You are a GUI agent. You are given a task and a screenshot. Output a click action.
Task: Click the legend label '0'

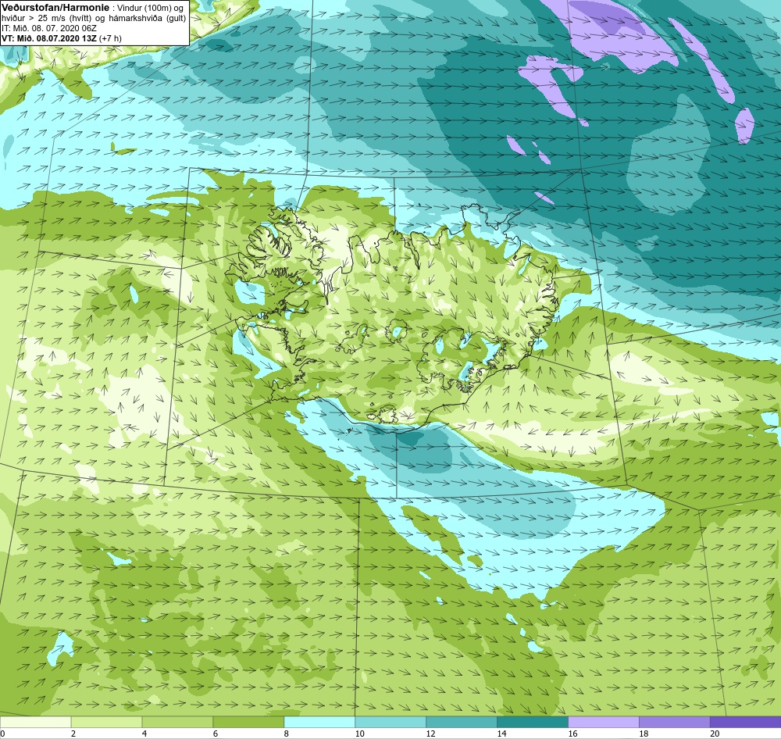[2, 734]
